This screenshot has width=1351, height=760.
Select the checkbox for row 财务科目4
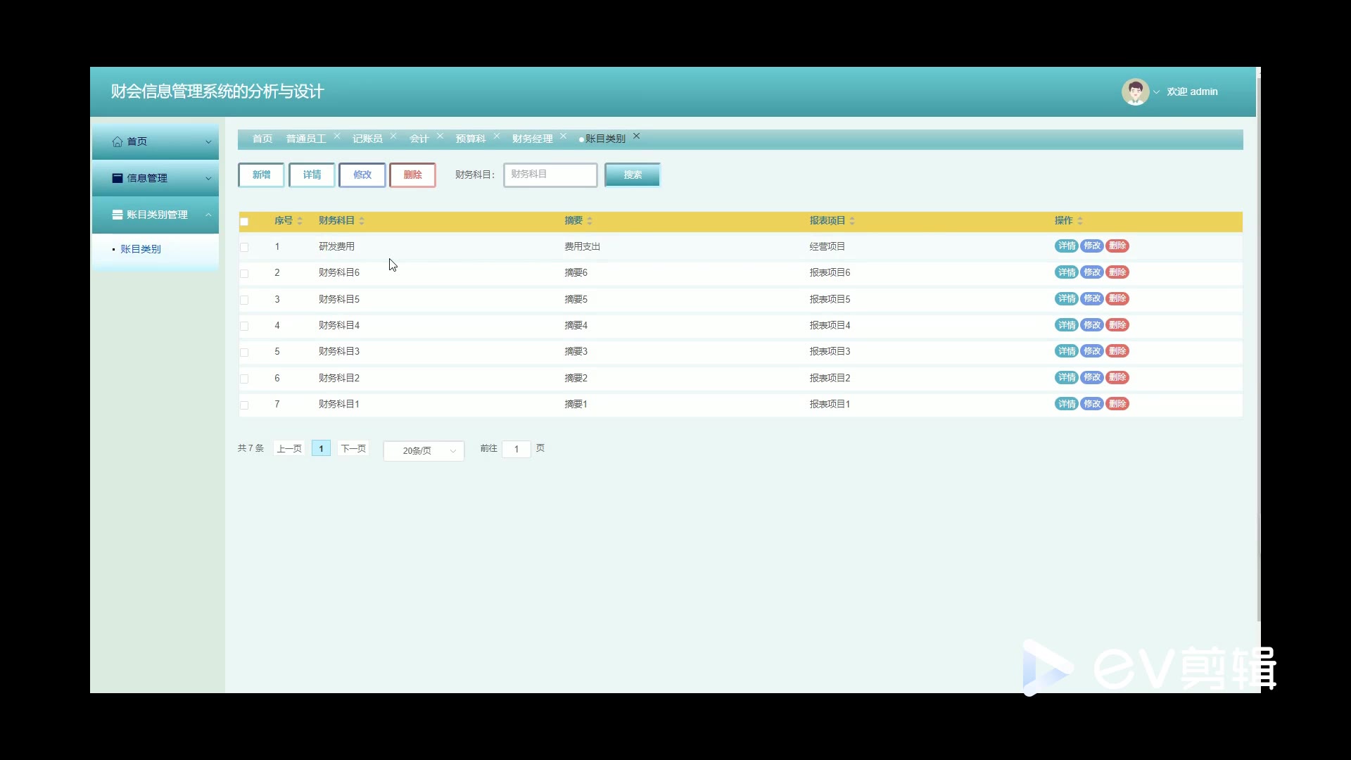[x=244, y=326]
